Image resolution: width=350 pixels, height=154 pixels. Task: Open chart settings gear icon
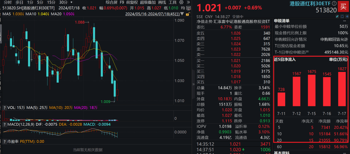181,2
